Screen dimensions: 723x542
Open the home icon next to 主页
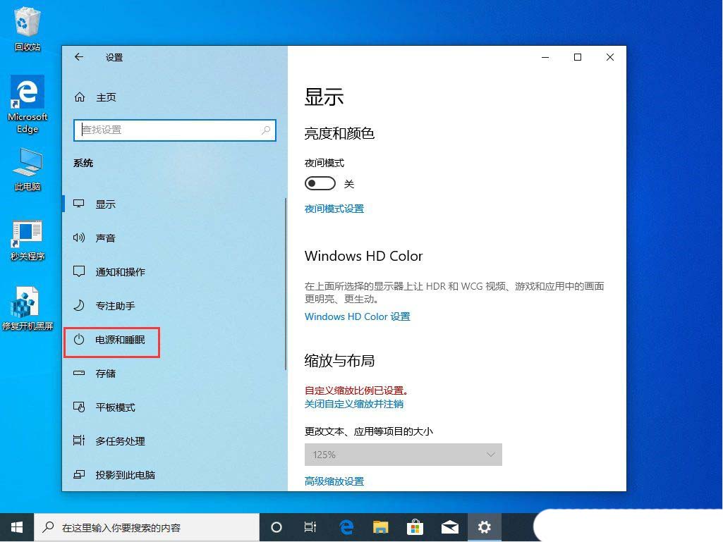point(80,97)
